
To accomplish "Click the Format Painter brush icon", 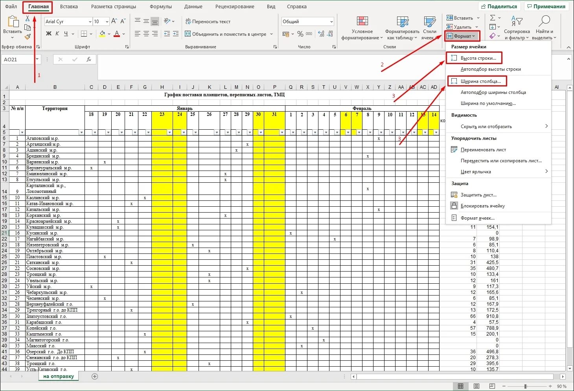I will [x=28, y=37].
